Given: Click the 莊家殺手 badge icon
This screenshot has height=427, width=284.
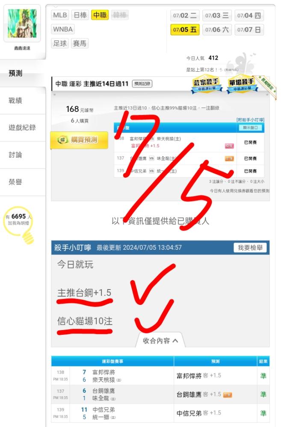Looking at the screenshot, I should 207,84.
